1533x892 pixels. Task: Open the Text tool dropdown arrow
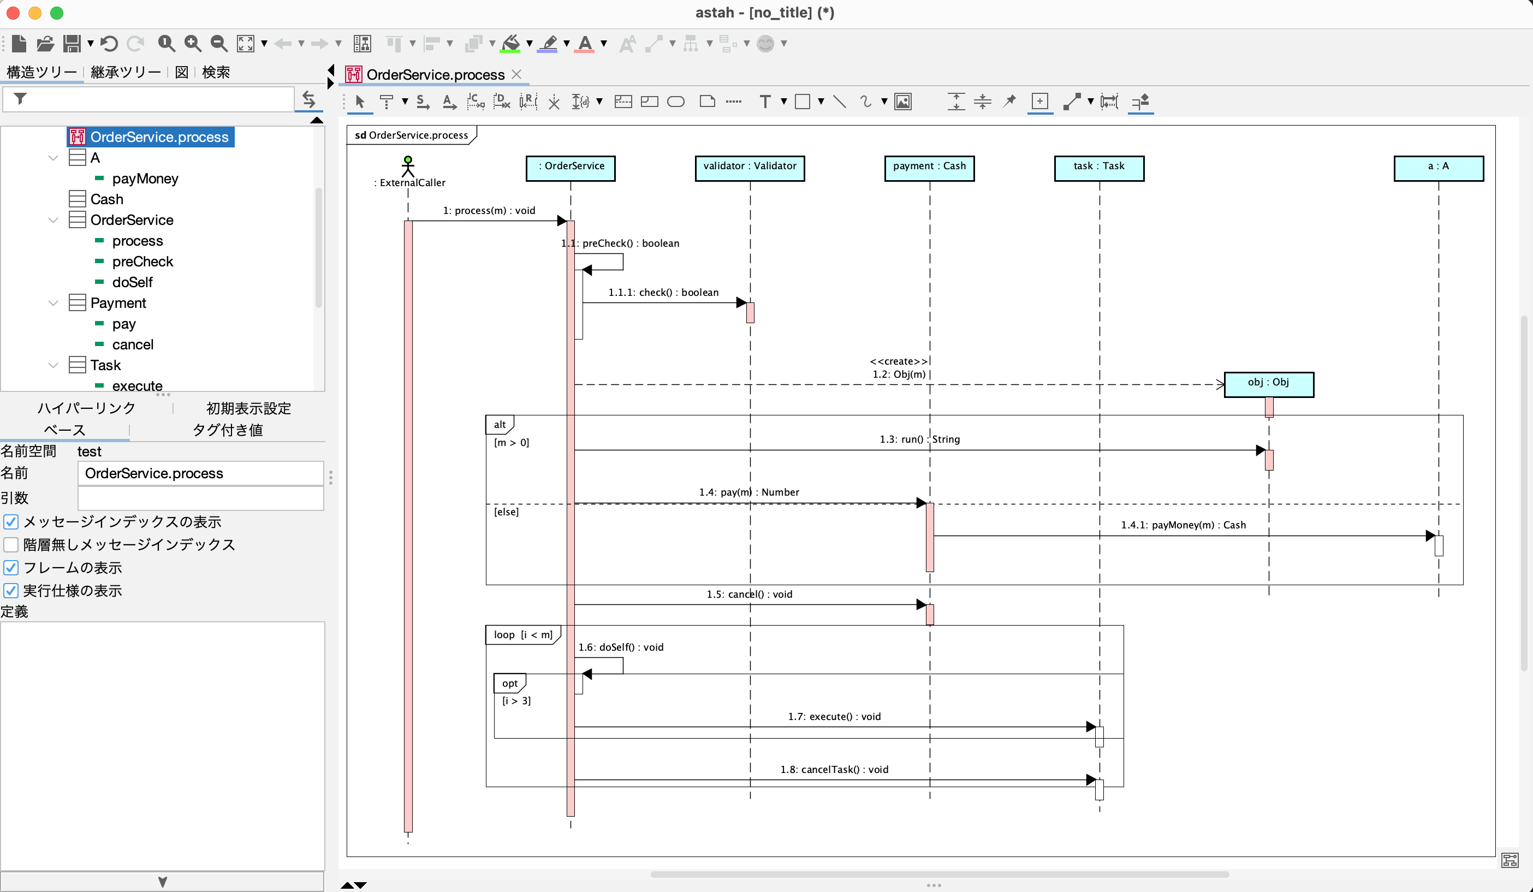[783, 102]
